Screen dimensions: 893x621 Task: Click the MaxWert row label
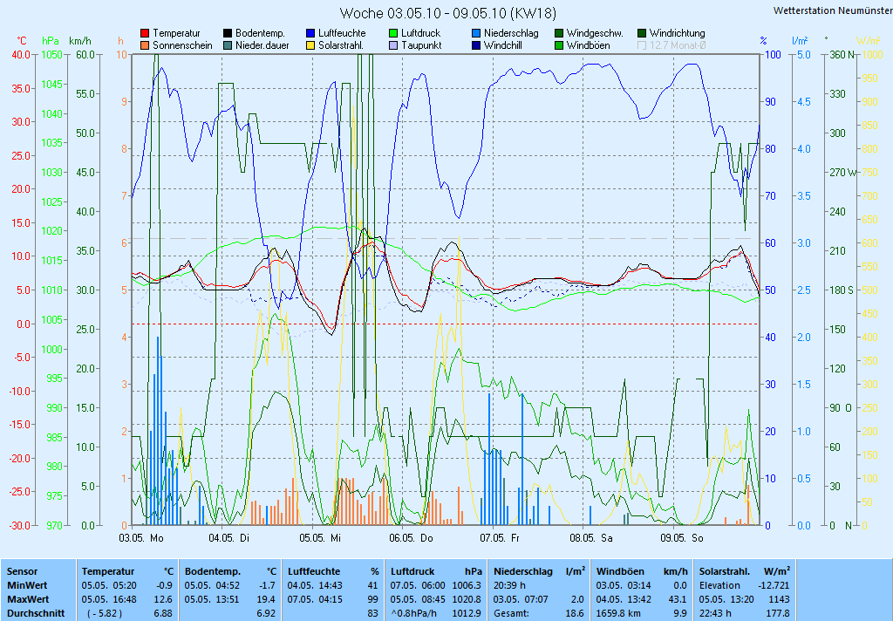pyautogui.click(x=28, y=599)
